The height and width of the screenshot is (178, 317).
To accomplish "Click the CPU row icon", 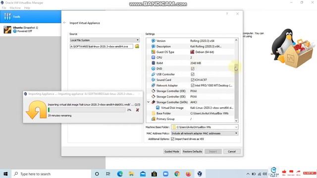I will (153, 57).
